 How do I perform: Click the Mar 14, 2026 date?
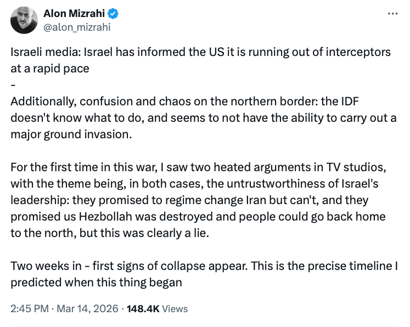coord(87,309)
